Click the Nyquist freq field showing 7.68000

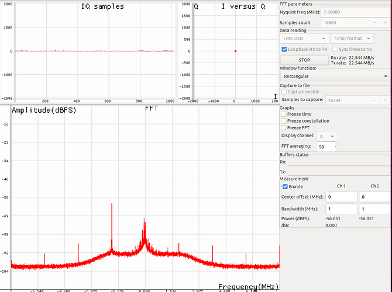[356, 12]
